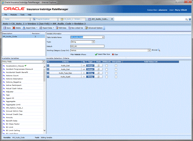Click the green Select Filter Rule checkmark
This screenshot has width=193, height=141.
(x=96, y=54)
